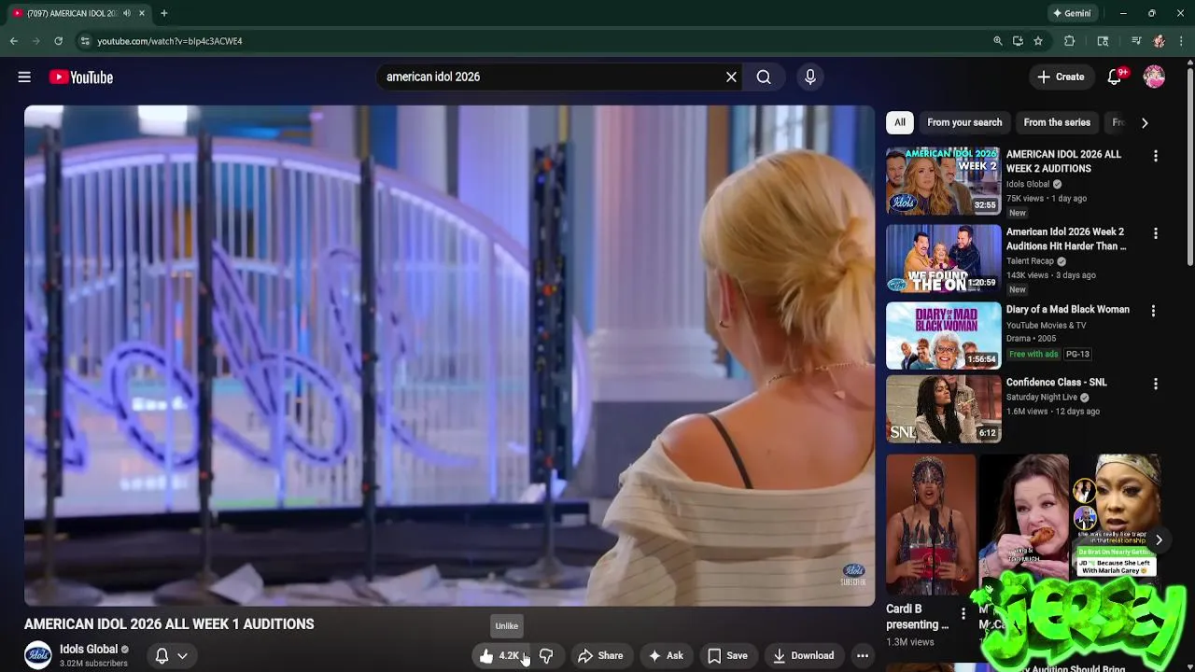Open the notifications bell in header
1195x672 pixels.
pyautogui.click(x=1115, y=77)
